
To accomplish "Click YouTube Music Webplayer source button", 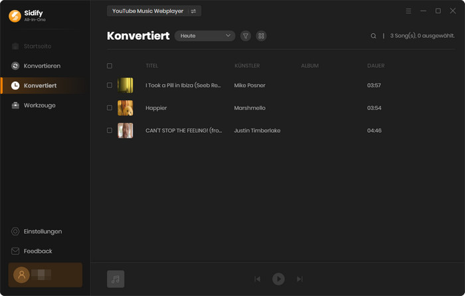I will tap(147, 11).
